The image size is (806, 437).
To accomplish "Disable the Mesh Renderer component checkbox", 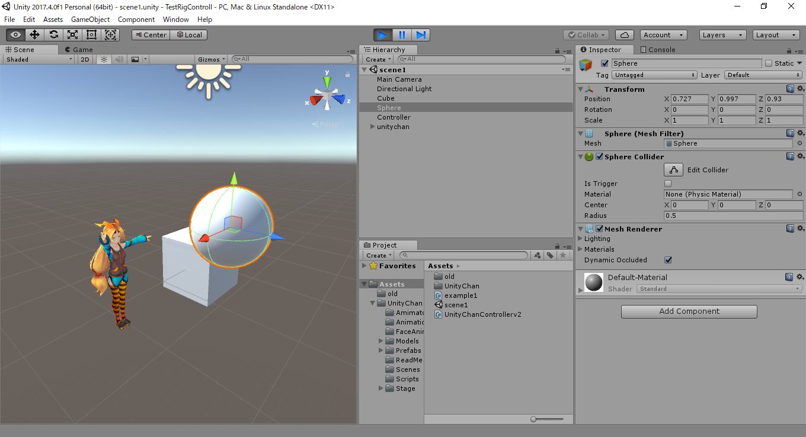I will (x=600, y=229).
